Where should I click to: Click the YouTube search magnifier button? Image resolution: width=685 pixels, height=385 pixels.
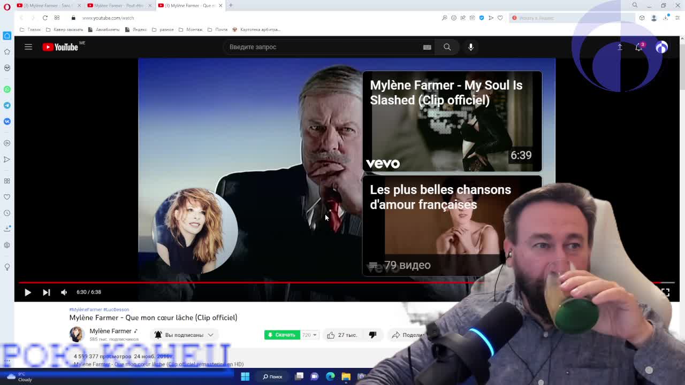click(447, 47)
